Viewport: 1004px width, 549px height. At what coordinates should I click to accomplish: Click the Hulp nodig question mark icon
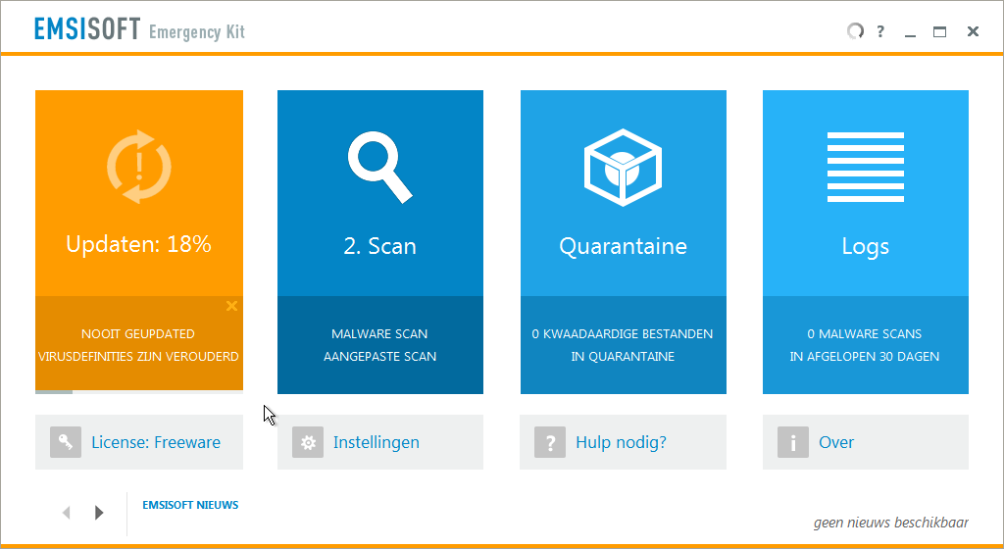click(x=550, y=442)
